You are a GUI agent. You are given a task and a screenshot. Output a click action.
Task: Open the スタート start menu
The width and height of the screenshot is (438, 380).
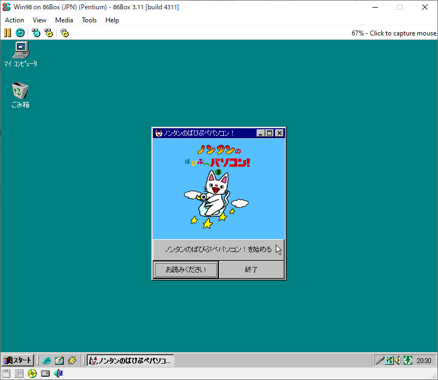[18, 360]
